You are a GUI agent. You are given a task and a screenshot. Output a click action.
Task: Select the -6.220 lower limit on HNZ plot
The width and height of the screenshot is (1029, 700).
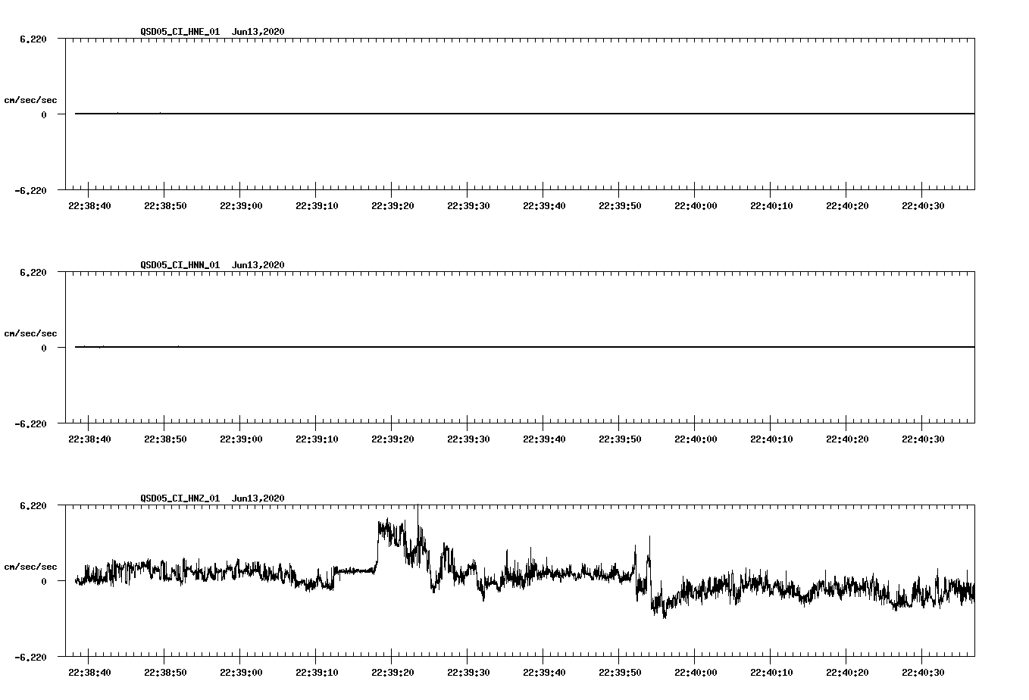tap(31, 657)
